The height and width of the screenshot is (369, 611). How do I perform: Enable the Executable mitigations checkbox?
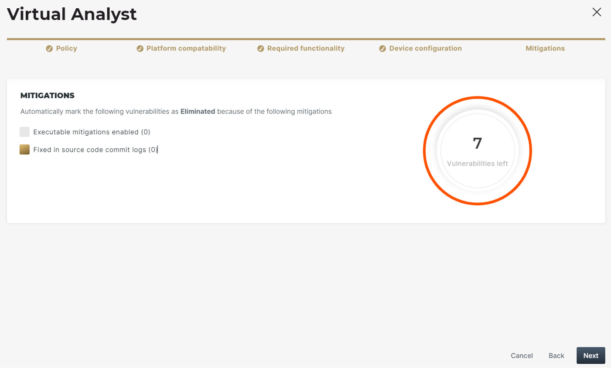(x=24, y=132)
